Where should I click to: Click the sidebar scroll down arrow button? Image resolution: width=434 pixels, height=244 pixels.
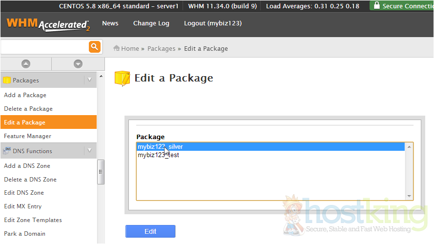tap(78, 64)
